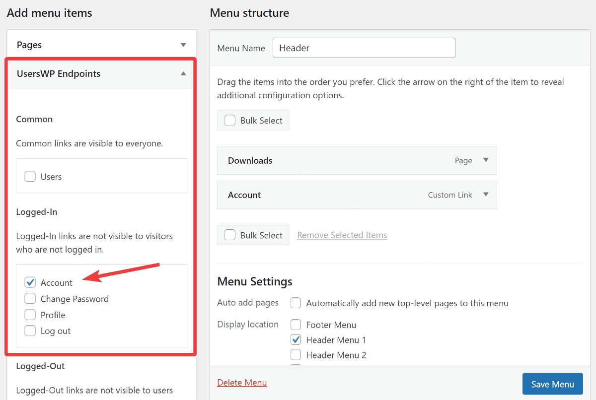The height and width of the screenshot is (400, 596).
Task: Expand the Pages accordion arrow
Action: point(183,45)
